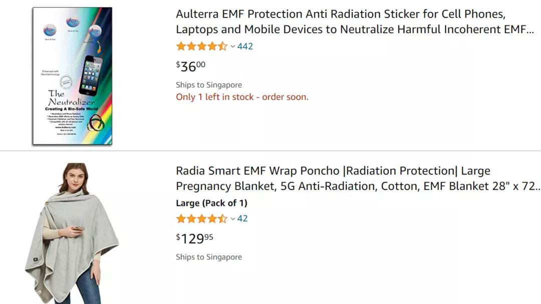The image size is (541, 304).
Task: Click the $129.95 price of Radia poncho
Action: point(195,238)
